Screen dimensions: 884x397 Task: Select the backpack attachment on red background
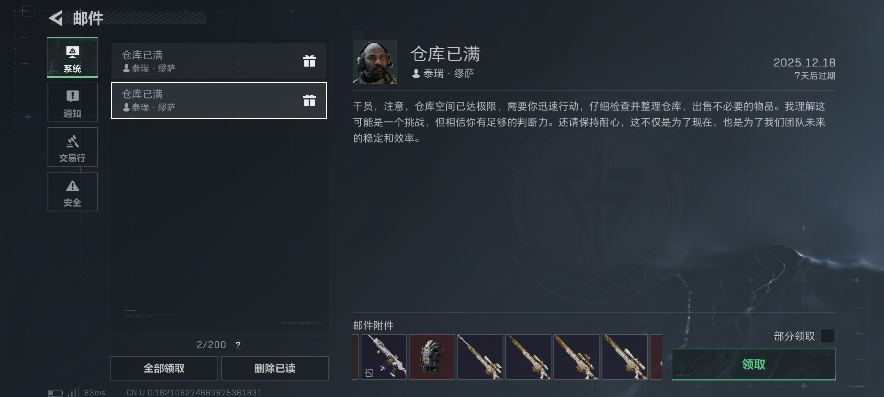point(432,357)
